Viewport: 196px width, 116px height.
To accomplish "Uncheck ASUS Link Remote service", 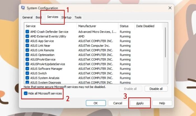I will pyautogui.click(x=27, y=50).
